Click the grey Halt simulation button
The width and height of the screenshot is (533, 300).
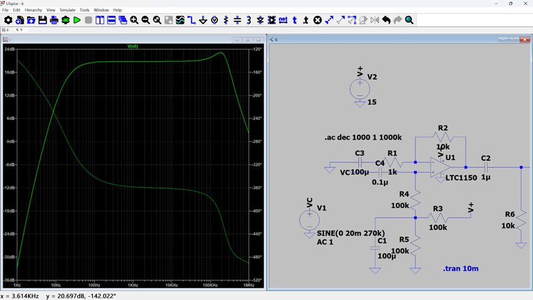pyautogui.click(x=89, y=20)
